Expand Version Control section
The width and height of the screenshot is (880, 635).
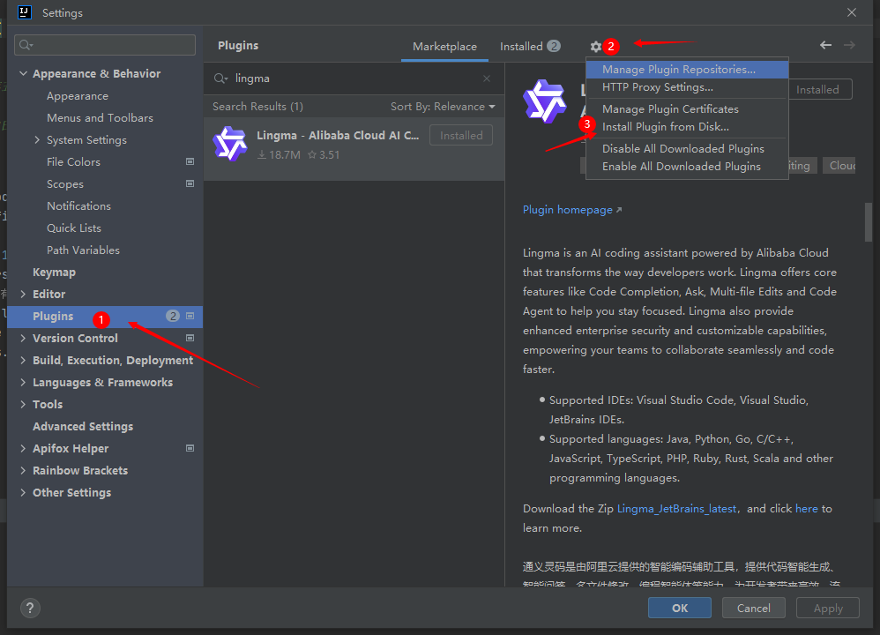pyautogui.click(x=23, y=338)
